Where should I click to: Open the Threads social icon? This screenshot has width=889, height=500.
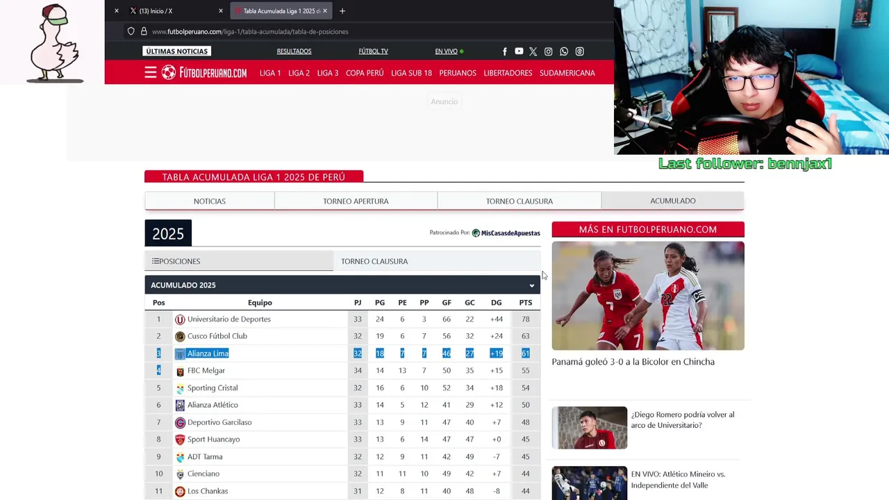(x=580, y=51)
